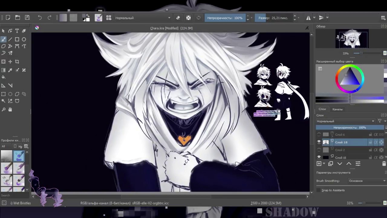Image resolution: width=387 pixels, height=218 pixels.
Task: Select the Color Picker eyedropper tool
Action: [x=10, y=70]
